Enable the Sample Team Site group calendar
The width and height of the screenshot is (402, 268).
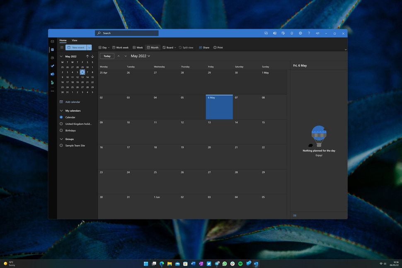point(61,145)
